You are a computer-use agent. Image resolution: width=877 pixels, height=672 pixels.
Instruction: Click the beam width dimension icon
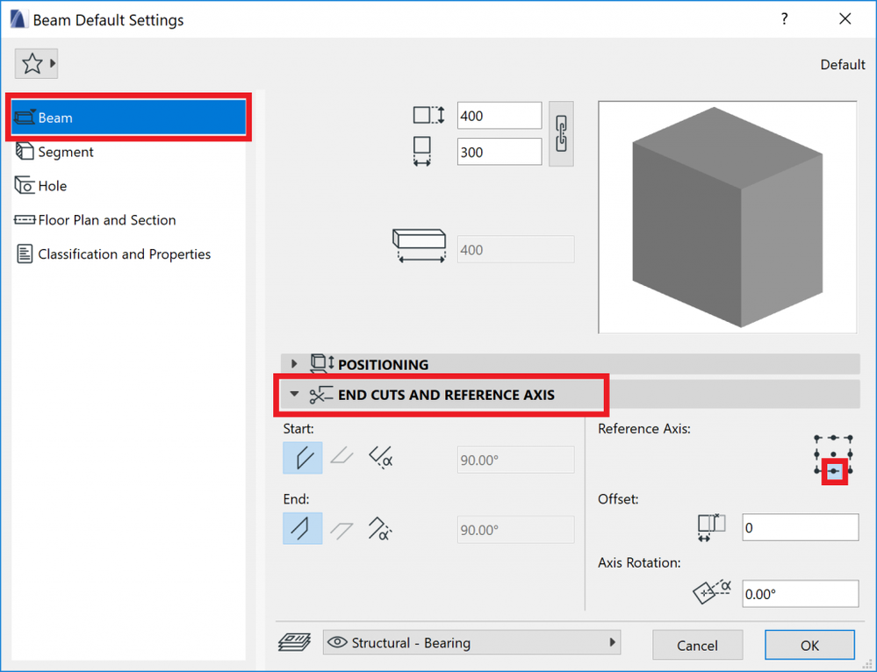point(421,151)
